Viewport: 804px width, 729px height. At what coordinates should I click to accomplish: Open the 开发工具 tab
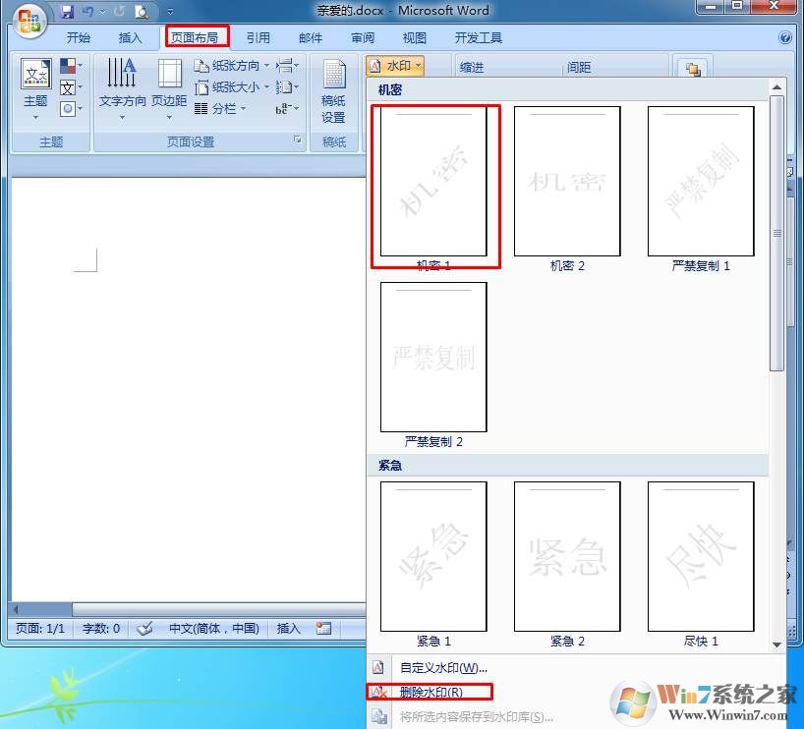pos(478,38)
